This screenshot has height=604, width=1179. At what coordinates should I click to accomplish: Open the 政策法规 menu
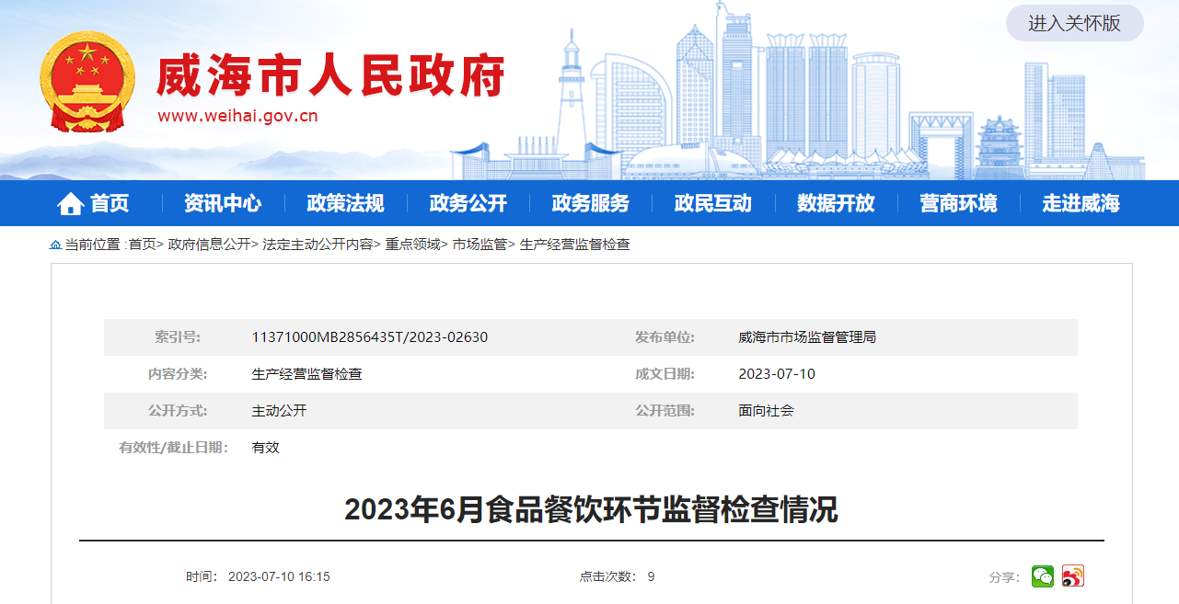point(345,204)
